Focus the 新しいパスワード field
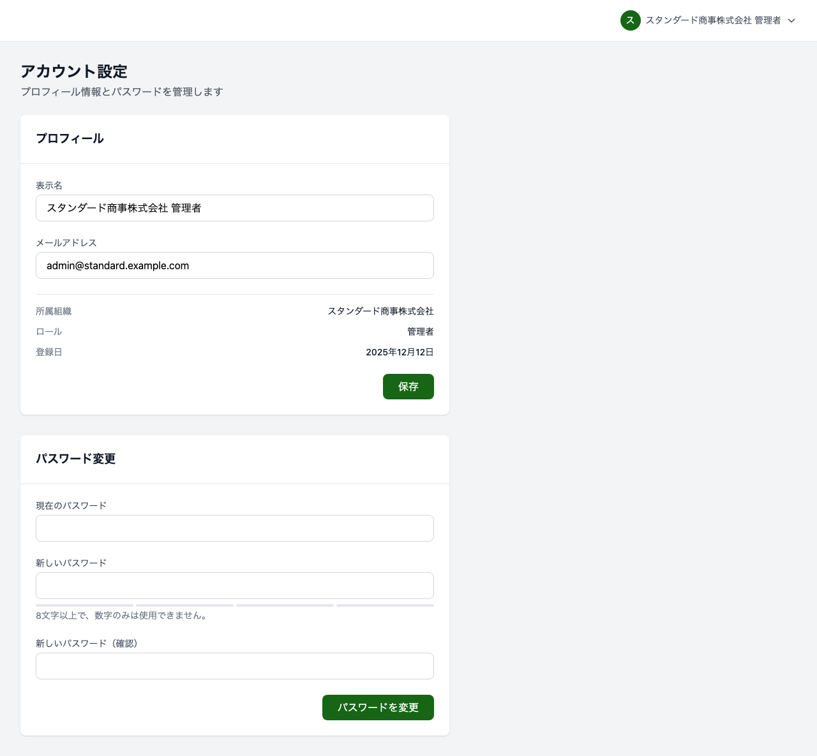The width and height of the screenshot is (817, 756). 235,586
